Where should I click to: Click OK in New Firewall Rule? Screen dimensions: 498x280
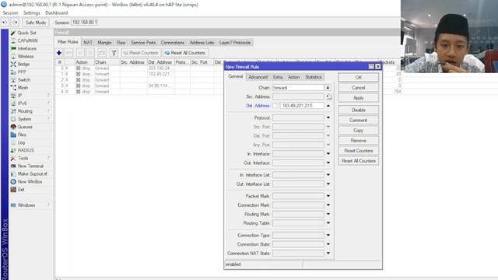[358, 78]
